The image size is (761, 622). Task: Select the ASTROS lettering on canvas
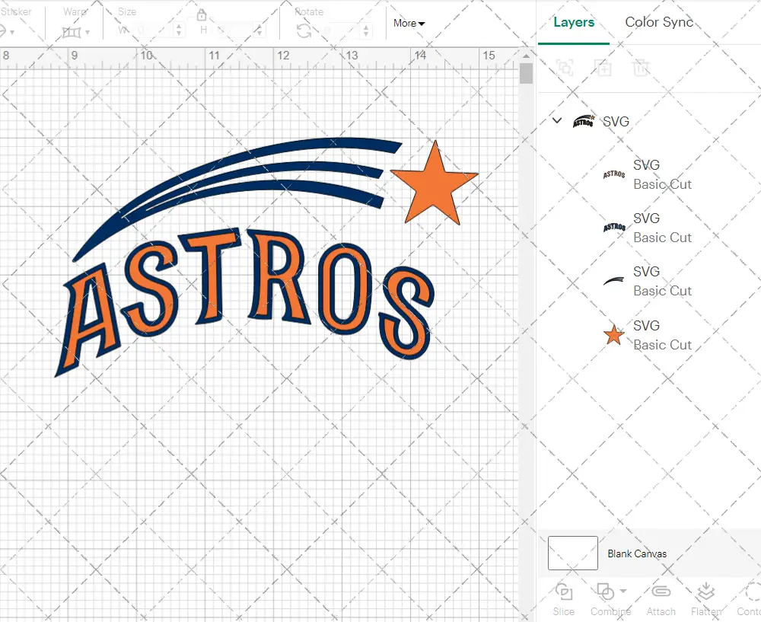coord(244,301)
